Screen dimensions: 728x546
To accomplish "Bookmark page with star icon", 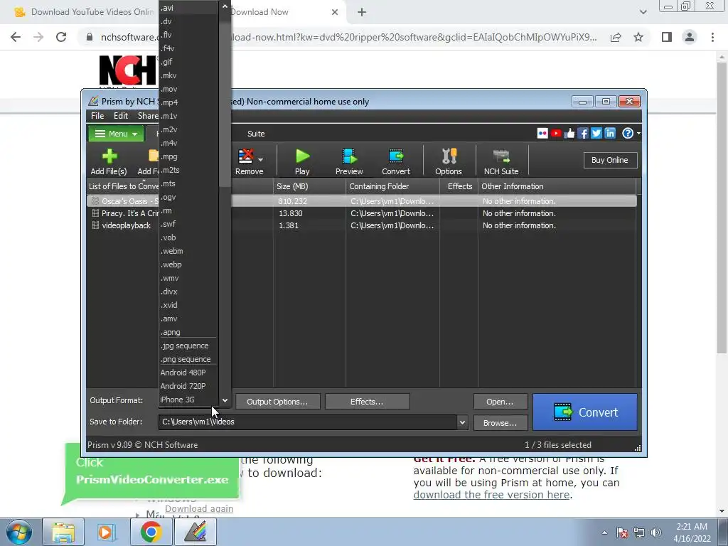I will click(638, 37).
